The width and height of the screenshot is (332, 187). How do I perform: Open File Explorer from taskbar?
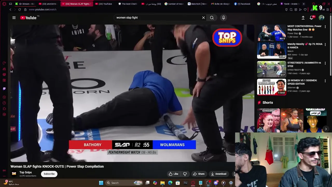[x=162, y=183]
